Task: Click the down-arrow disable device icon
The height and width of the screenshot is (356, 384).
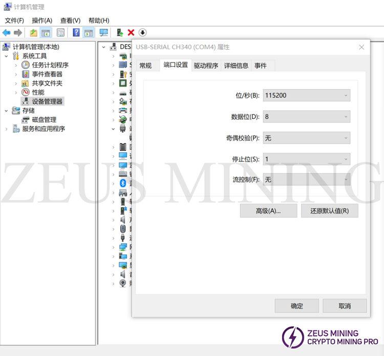Action: 143,33
